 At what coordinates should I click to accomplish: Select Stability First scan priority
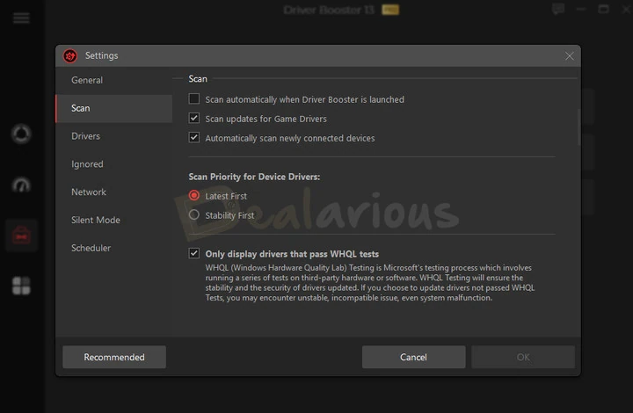[194, 214]
